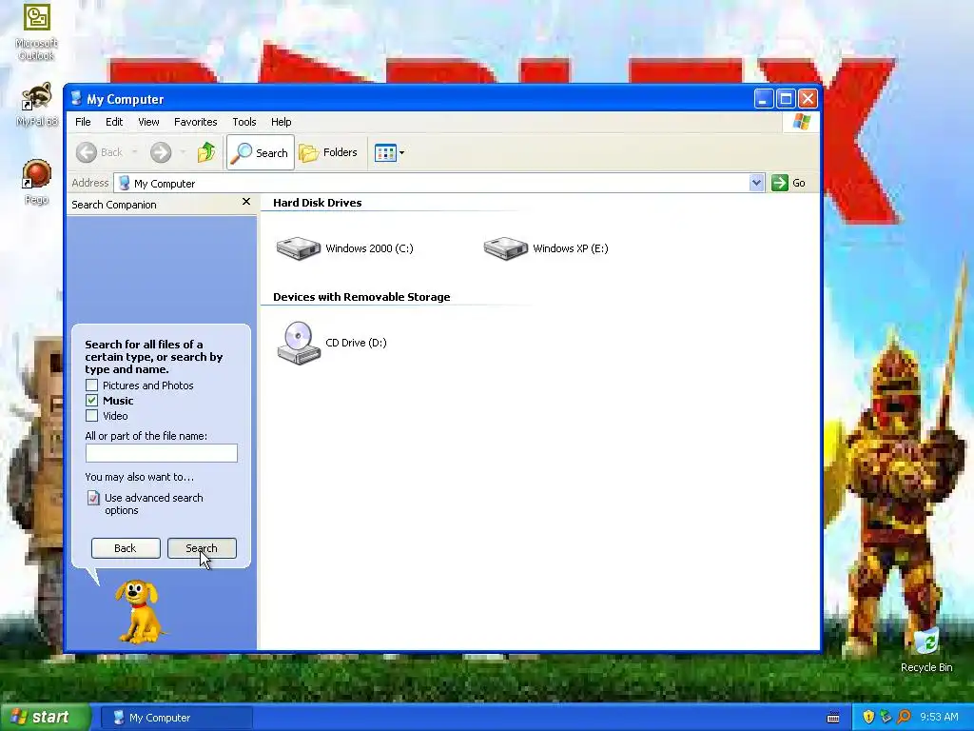Click the Forward arrow toolbar icon

(160, 152)
